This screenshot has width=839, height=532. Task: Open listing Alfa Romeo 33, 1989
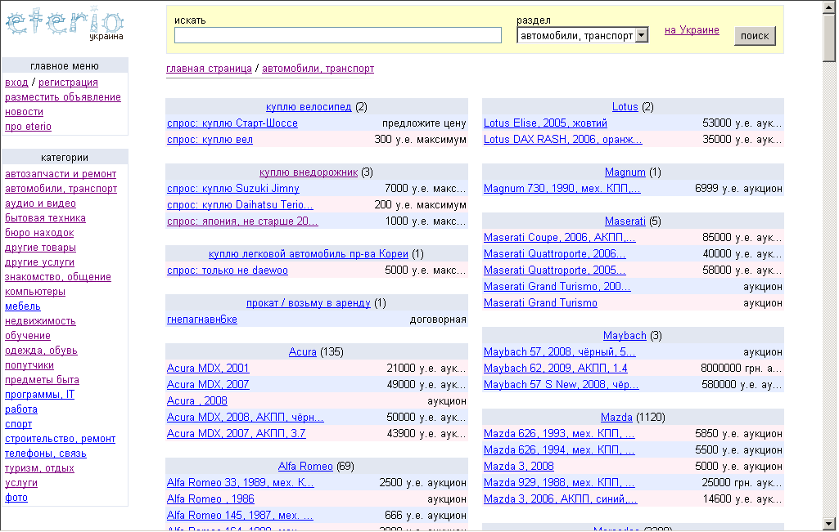(x=241, y=482)
